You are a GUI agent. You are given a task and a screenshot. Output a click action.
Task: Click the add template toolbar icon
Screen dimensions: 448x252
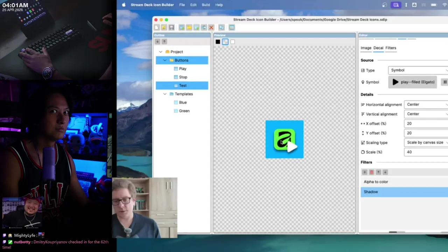click(196, 27)
